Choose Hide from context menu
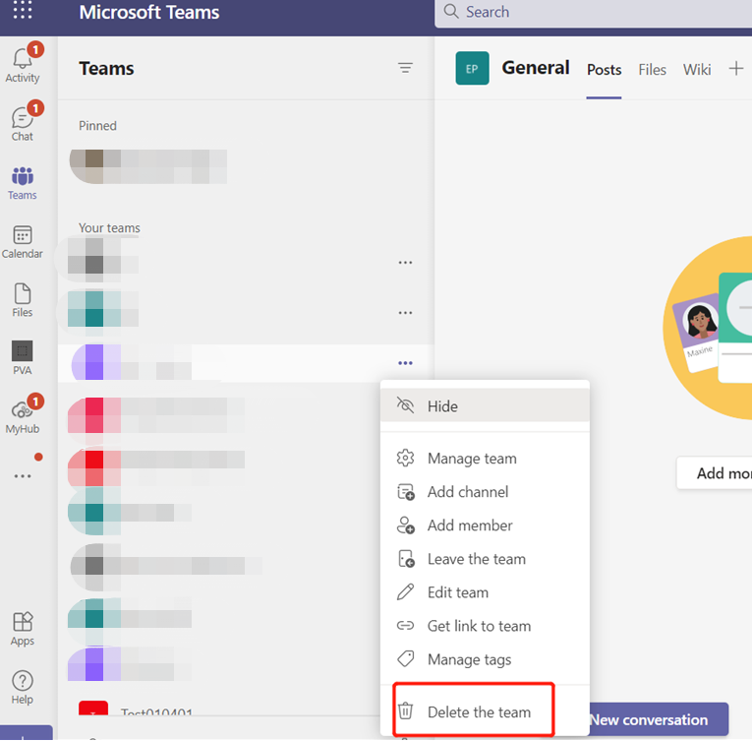The width and height of the screenshot is (752, 741). pos(485,406)
